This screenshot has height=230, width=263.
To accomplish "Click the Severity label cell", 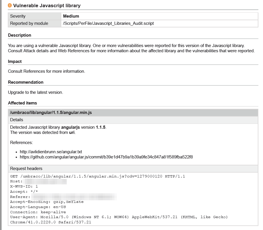I will [x=18, y=16].
